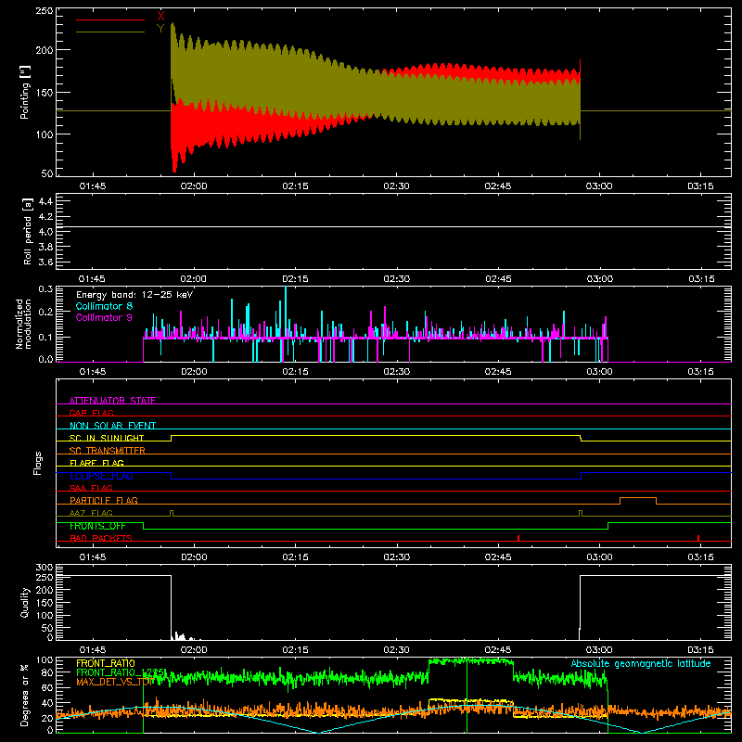Select the Degrees or % axis title

pos(25,695)
